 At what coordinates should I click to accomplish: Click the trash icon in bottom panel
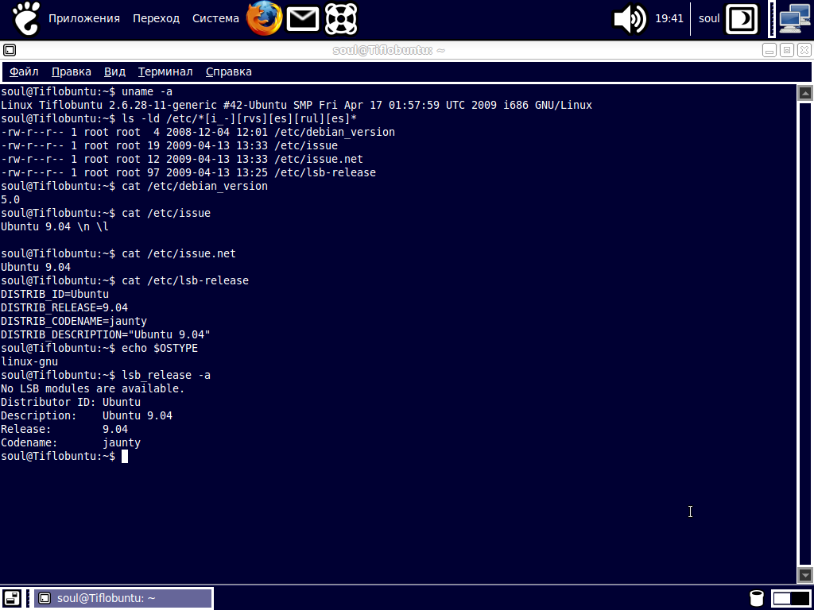(x=757, y=598)
